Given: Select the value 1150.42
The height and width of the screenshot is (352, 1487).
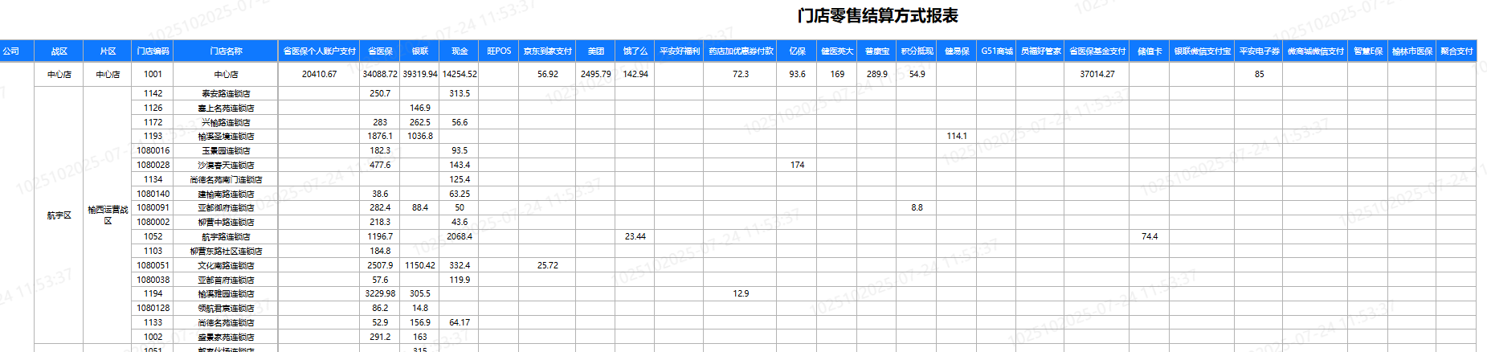Looking at the screenshot, I should (x=420, y=265).
